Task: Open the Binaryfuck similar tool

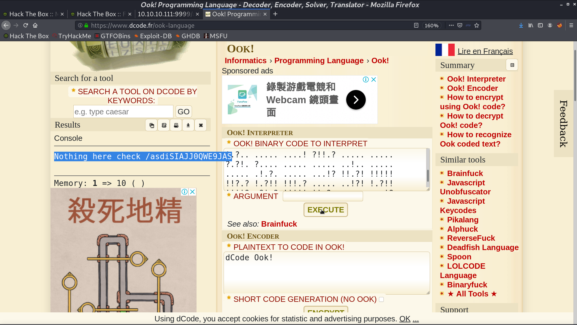Action: click(x=467, y=285)
